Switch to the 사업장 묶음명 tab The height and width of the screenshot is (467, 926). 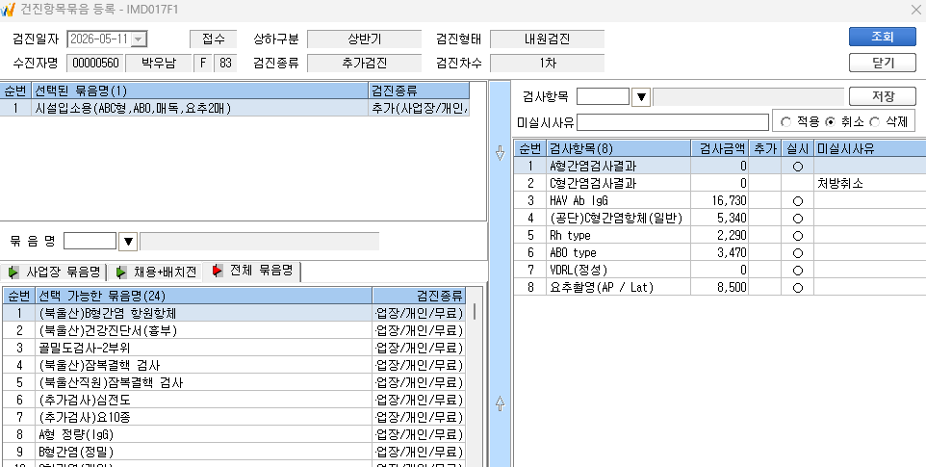tap(54, 272)
